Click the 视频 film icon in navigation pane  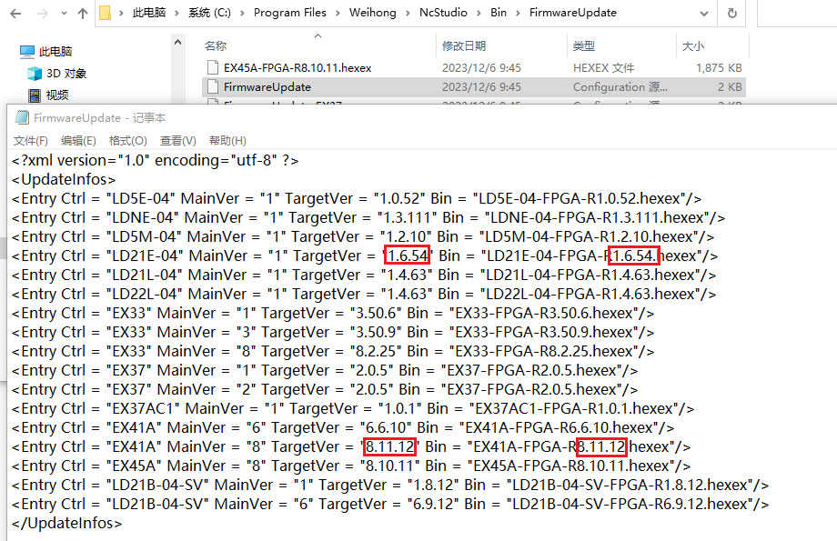pos(35,95)
